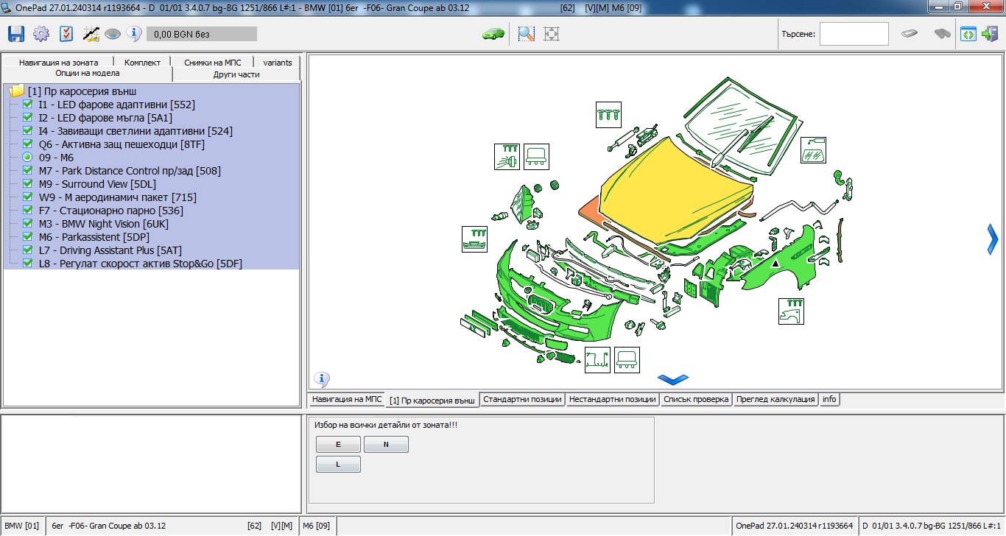
Task: Click the green car icon in toolbar
Action: (x=493, y=34)
